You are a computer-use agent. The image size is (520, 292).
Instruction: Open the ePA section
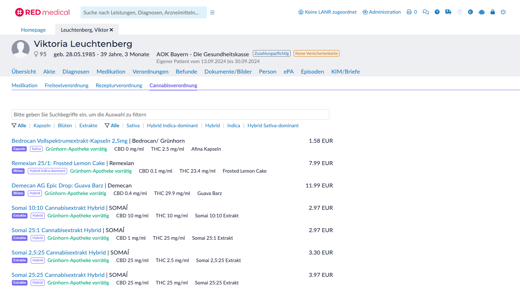click(x=289, y=71)
